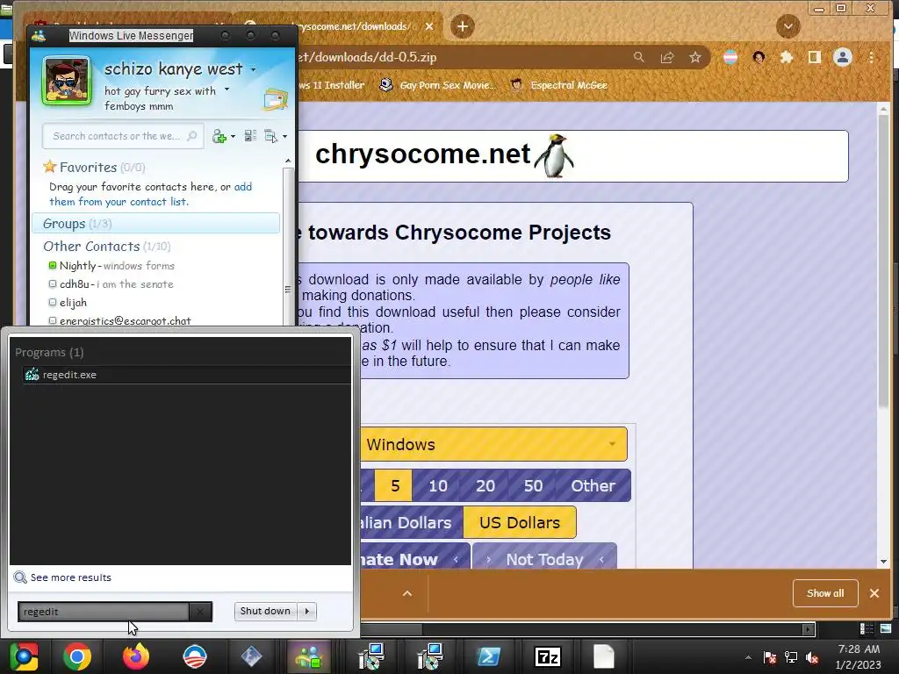Open the Obama logo taskbar app

(194, 656)
